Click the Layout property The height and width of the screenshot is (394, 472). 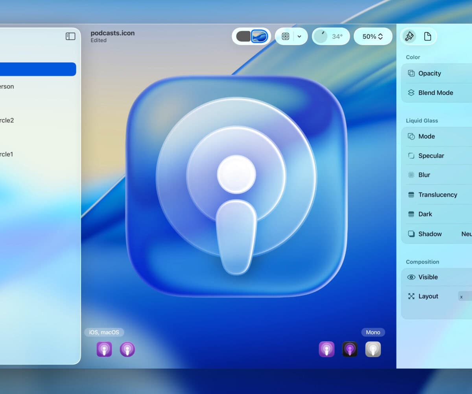pyautogui.click(x=428, y=296)
